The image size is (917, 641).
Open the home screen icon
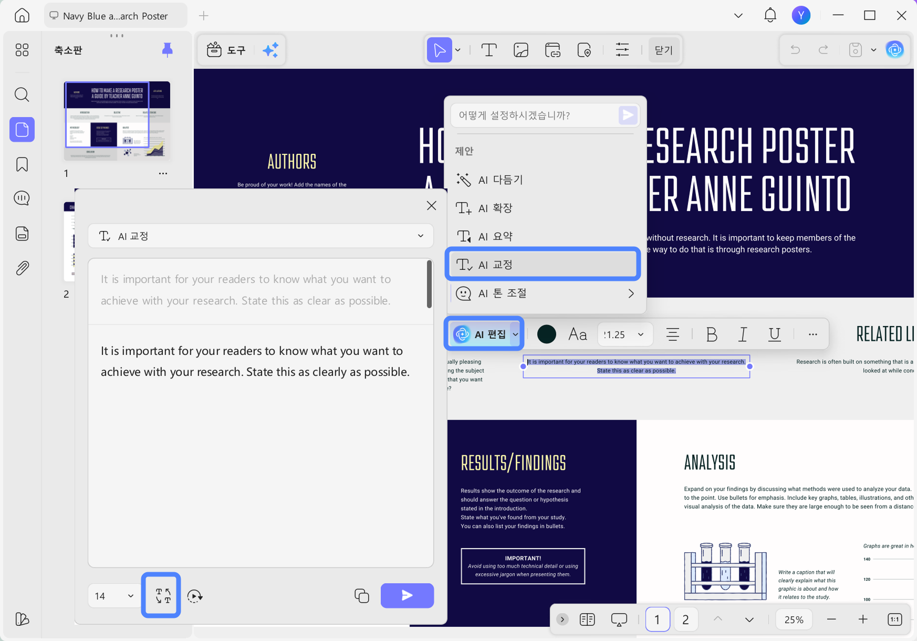click(22, 15)
